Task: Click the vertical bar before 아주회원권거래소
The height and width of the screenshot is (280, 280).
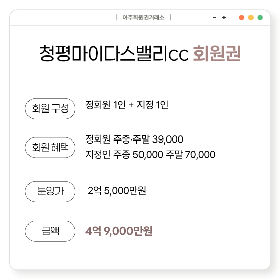Action: pos(117,17)
